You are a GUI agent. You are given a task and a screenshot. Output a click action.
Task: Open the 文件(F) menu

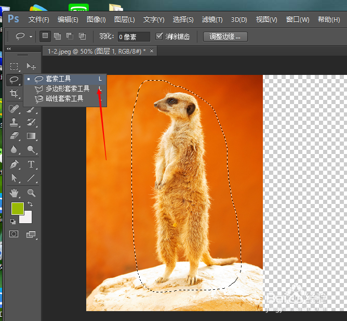tap(39, 19)
